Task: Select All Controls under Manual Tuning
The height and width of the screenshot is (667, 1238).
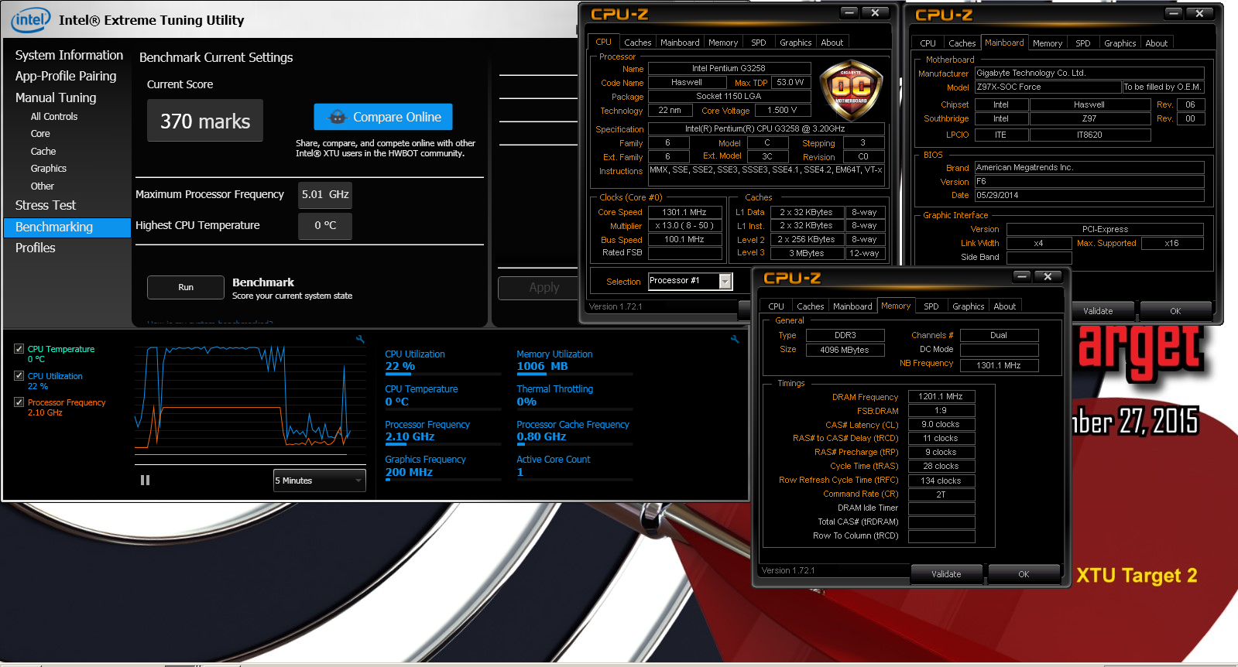Action: point(54,117)
